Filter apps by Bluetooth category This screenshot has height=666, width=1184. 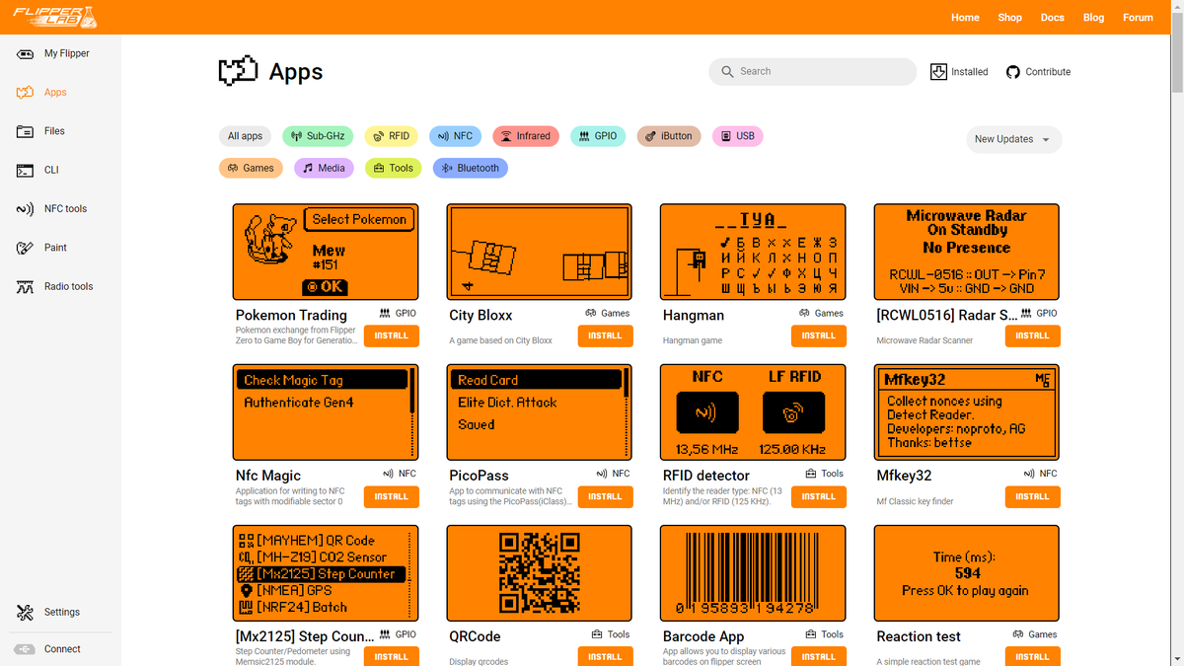pyautogui.click(x=470, y=168)
